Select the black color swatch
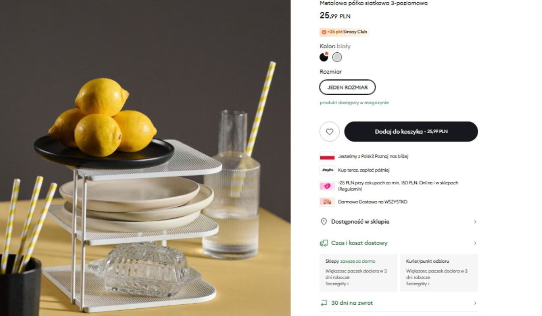Image resolution: width=542 pixels, height=316 pixels. coord(324,57)
